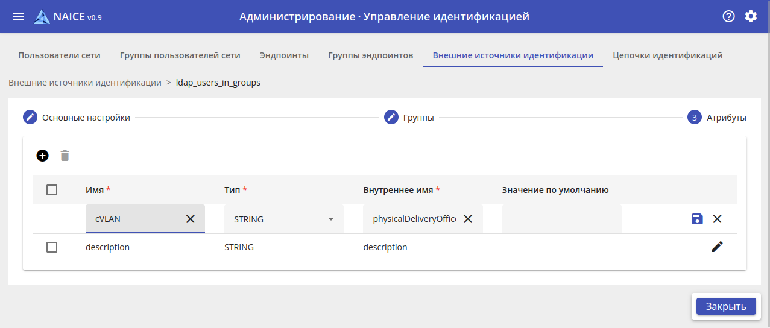
Task: Open the Цепочки идентификаций tab
Action: click(x=667, y=55)
